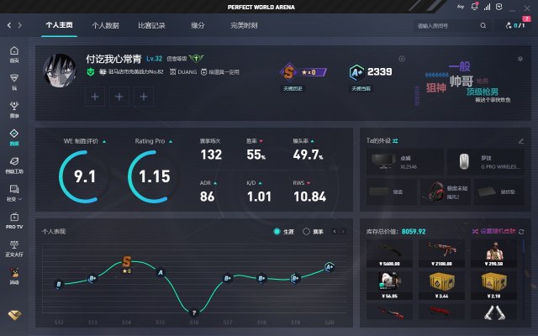Switch to the 个人数据 tab
Screen dimensions: 538x336
(x=105, y=25)
